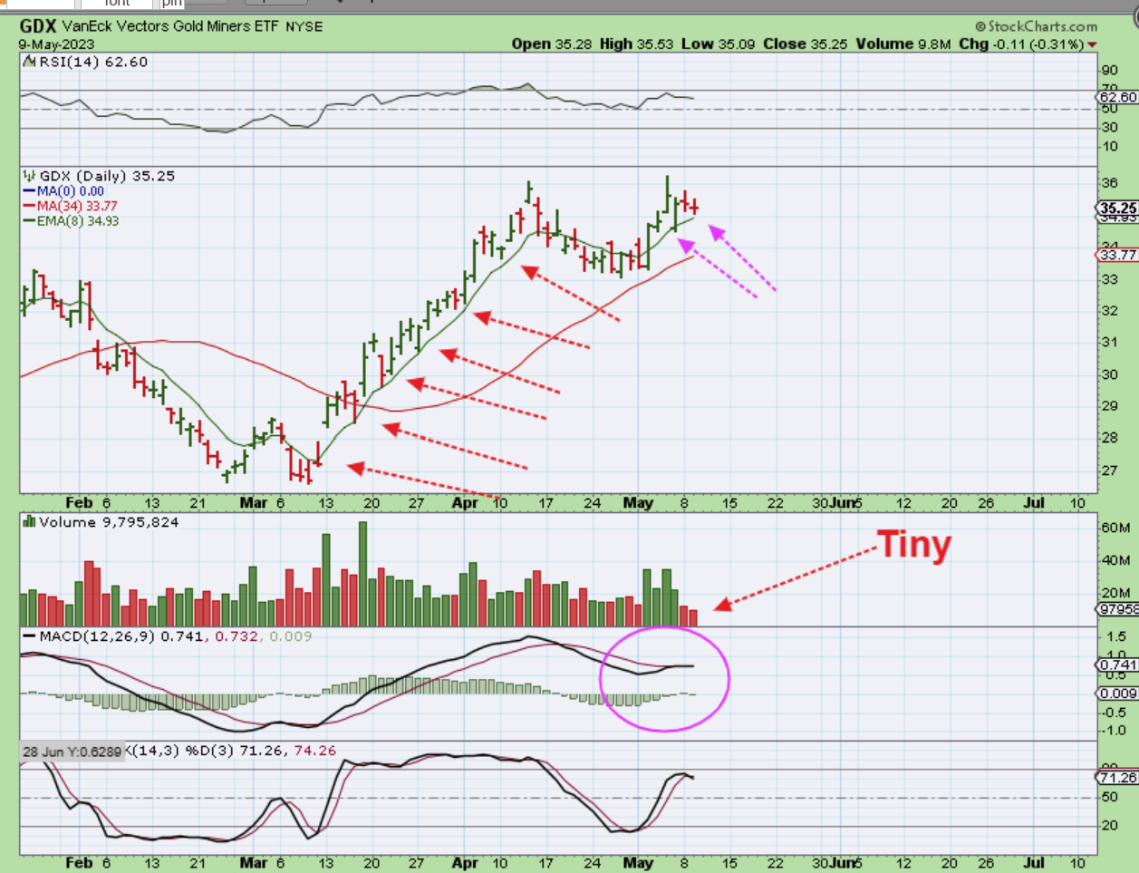
Task: Click the "MA(34) 33.77" legend entry
Action: pos(77,206)
